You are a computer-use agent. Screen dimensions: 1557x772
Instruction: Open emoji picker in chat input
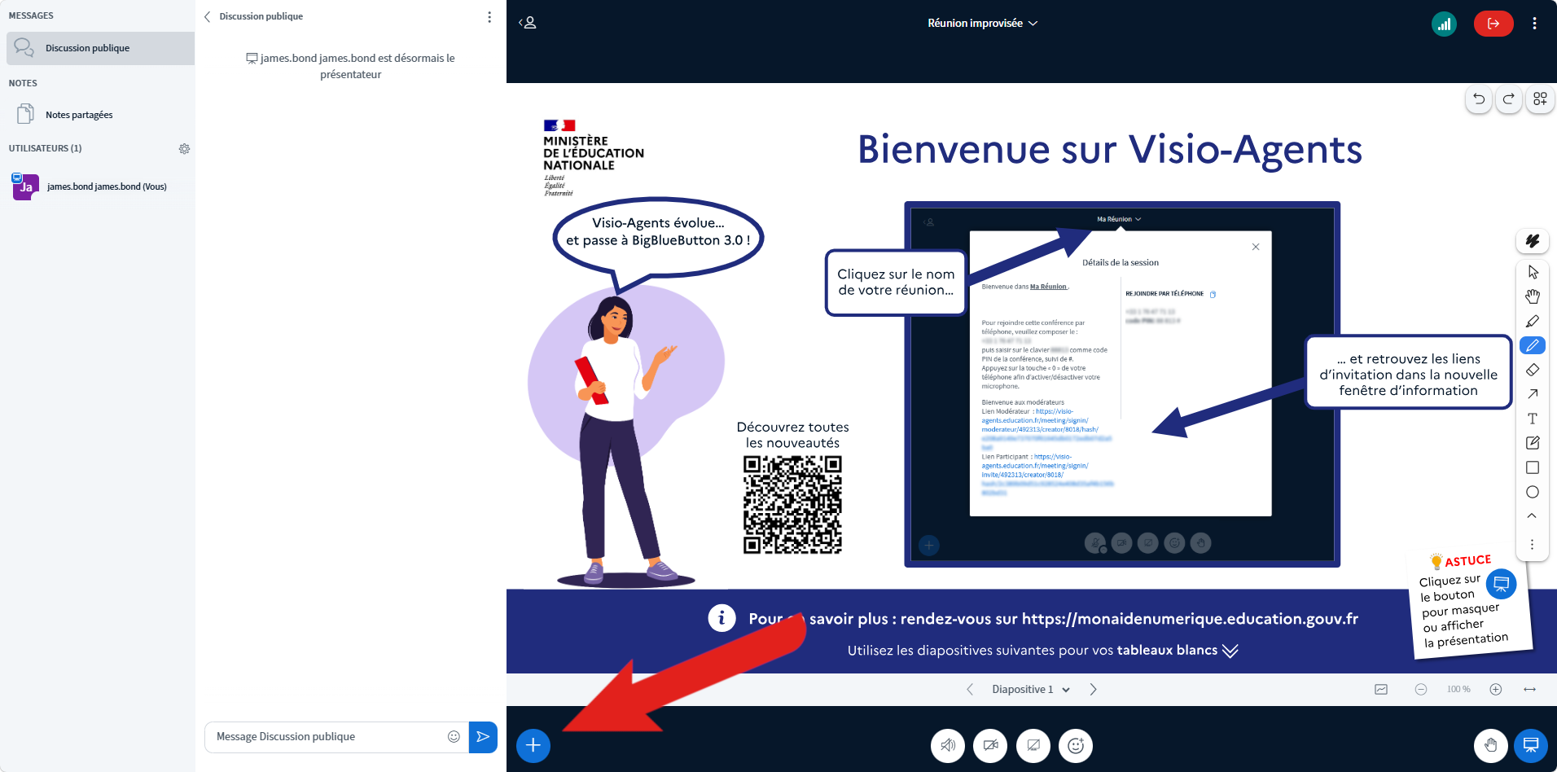coord(454,737)
